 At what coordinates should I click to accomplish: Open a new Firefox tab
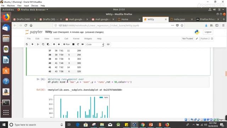pos(224,19)
